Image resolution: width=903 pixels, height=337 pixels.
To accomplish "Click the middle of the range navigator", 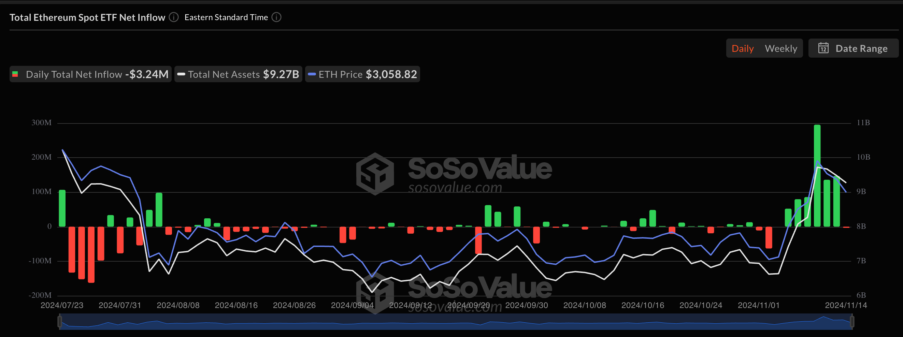I will [x=456, y=322].
